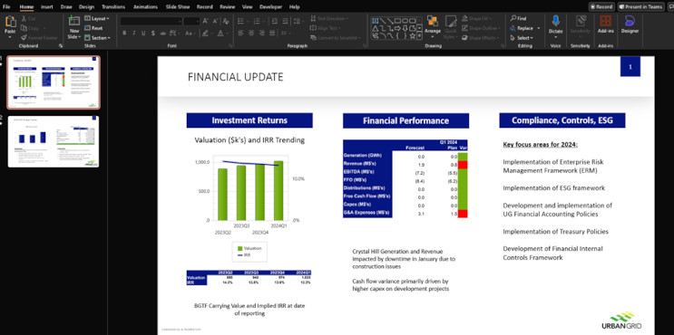Open the font color (A) swatch button
The width and height of the screenshot is (674, 335).
point(220,33)
